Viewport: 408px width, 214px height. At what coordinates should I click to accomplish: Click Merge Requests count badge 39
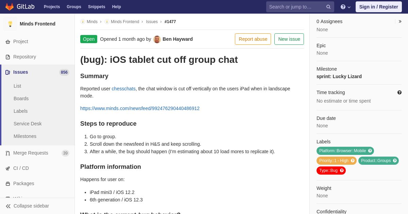point(65,153)
